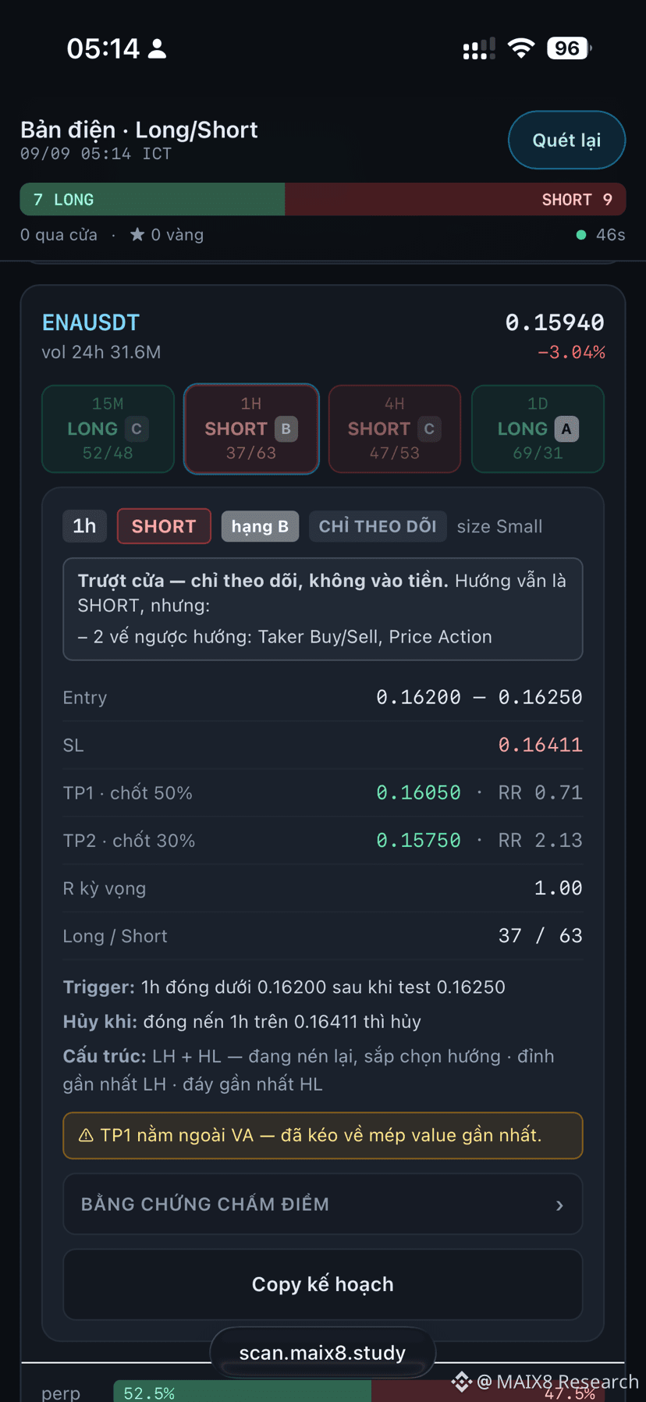The image size is (646, 1402).
Task: Tap the Copy kế hoạch button
Action: point(323,1284)
